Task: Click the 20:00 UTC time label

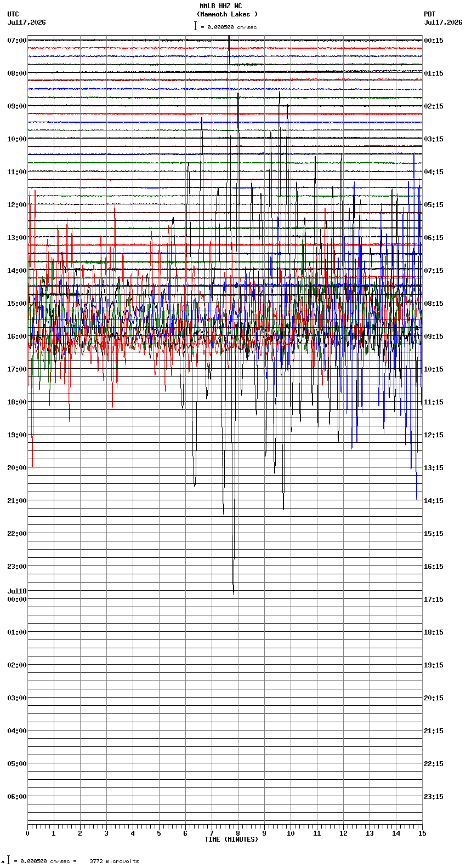Action: (17, 468)
